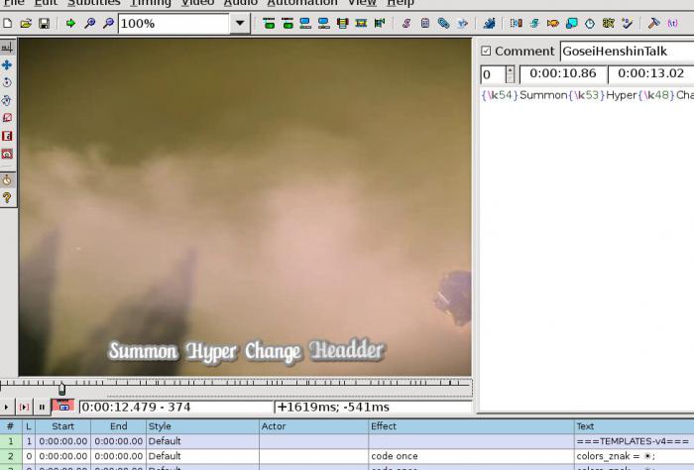
Task: Snap subtitles to scene icon
Action: [361, 23]
